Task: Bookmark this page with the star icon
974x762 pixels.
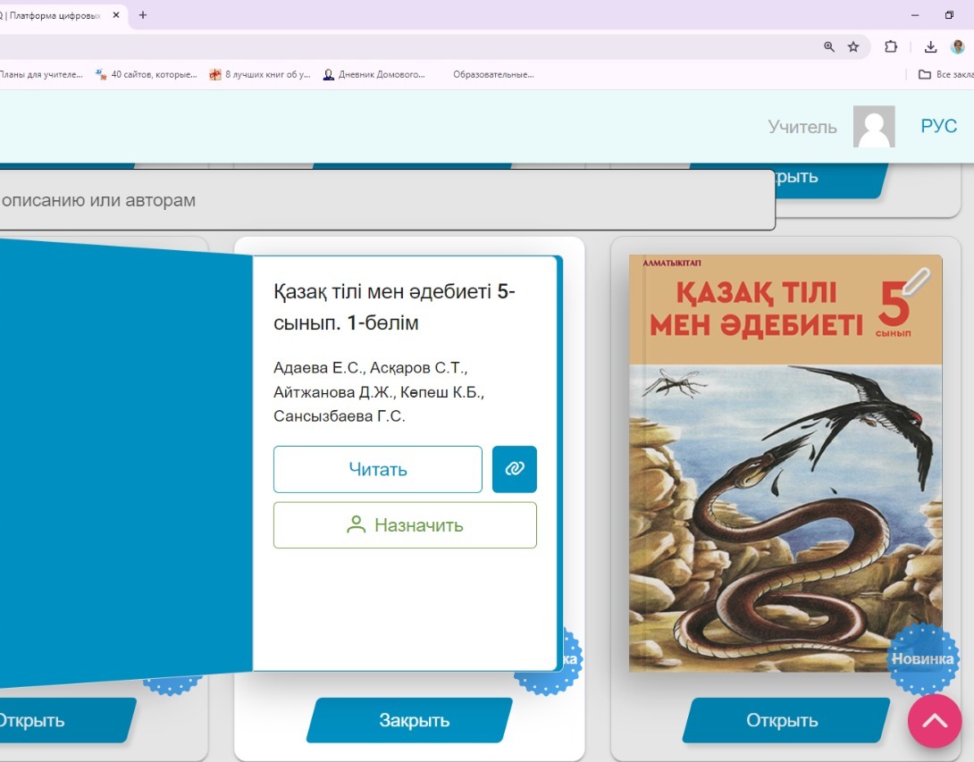Action: pyautogui.click(x=853, y=46)
